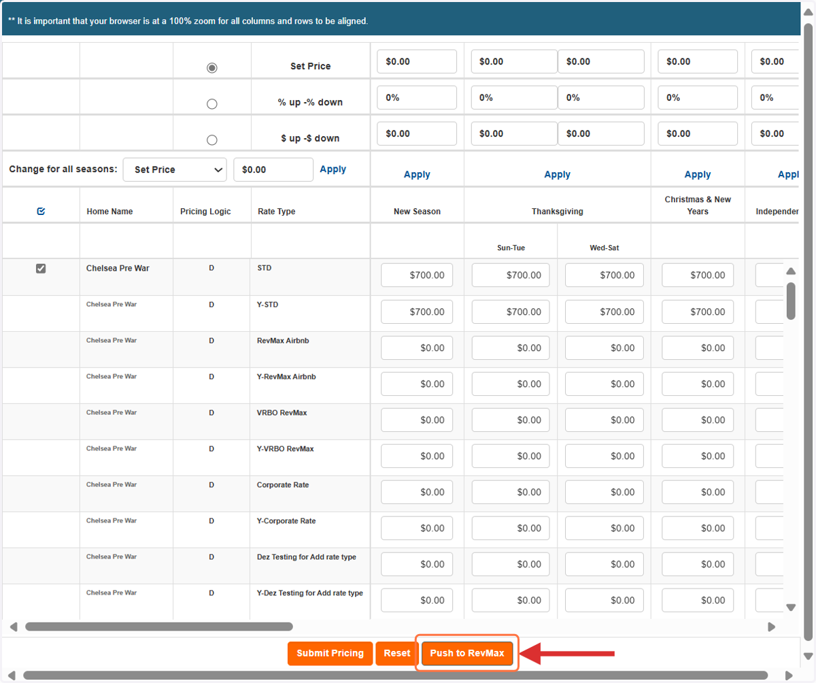
Task: Click Apply link for Thanksgiving column
Action: [x=558, y=175]
